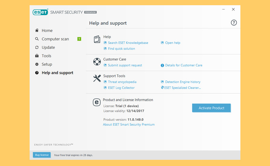Click the license validity date 12/14/2017
This screenshot has width=270, height=166.
point(135,111)
